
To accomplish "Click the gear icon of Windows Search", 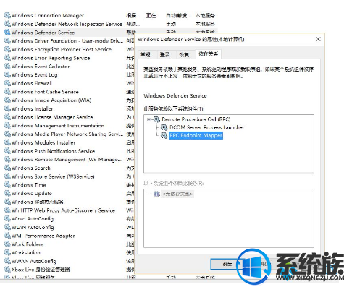I will 7,168.
